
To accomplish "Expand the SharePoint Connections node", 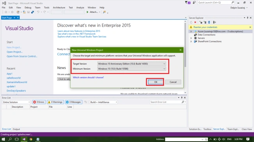I will pos(191,42).
